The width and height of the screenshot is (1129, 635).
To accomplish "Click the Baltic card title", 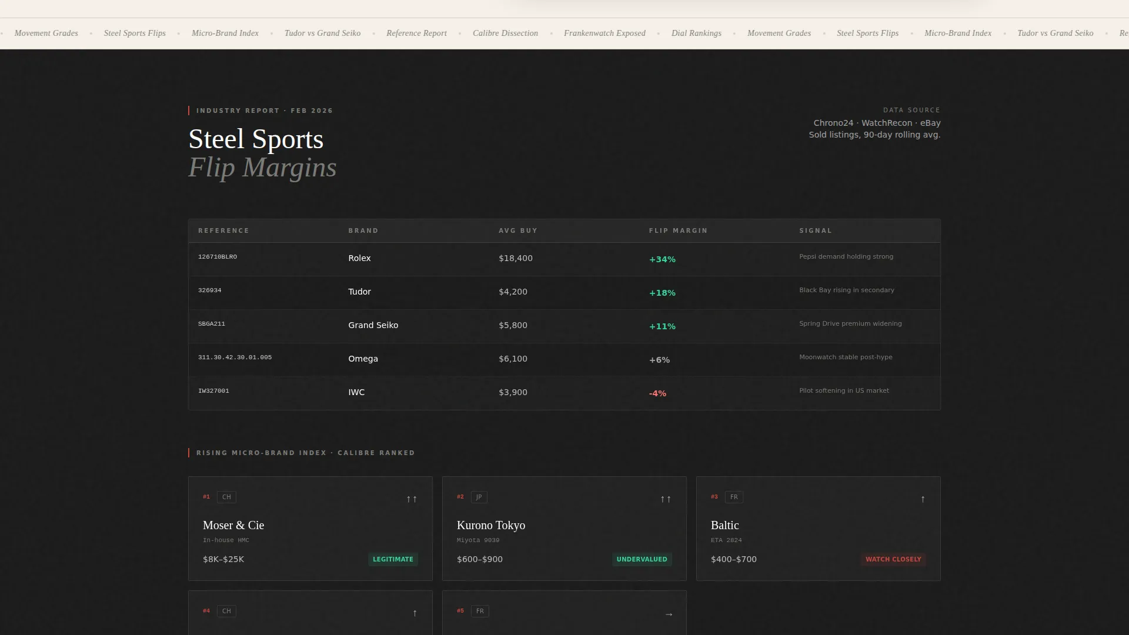I will pos(724,525).
